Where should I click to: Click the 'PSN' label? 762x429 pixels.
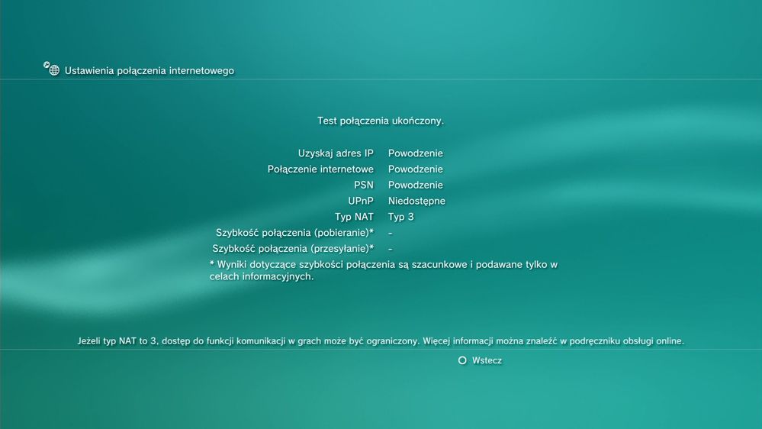pos(364,185)
